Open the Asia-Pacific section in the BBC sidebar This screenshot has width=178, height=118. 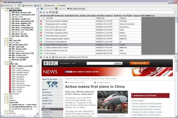coord(48,95)
